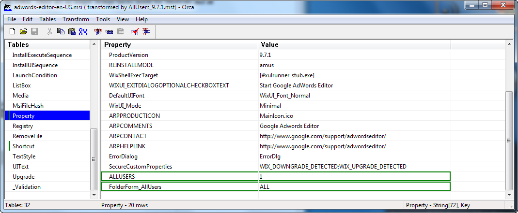Screen dimensions: 518x213
Task: Sort by the Value column header
Action: pyautogui.click(x=355, y=44)
